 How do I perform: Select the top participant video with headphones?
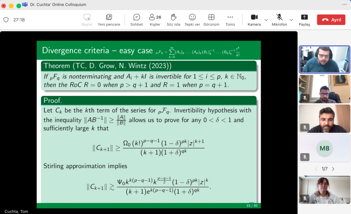click(324, 59)
